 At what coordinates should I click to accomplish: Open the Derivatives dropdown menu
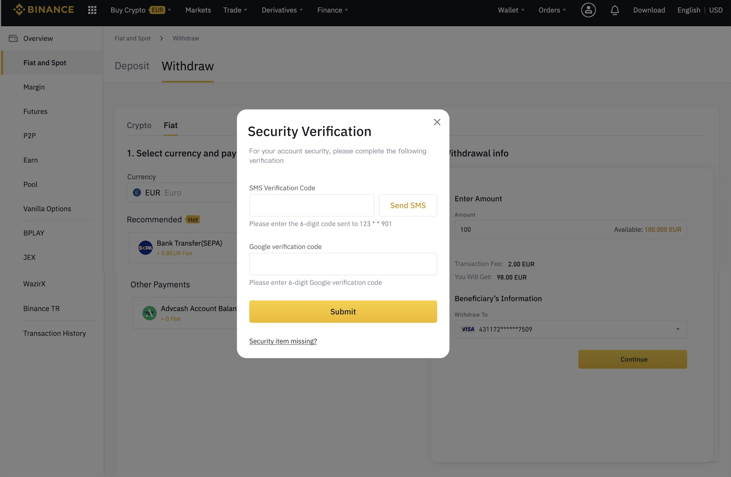(282, 10)
